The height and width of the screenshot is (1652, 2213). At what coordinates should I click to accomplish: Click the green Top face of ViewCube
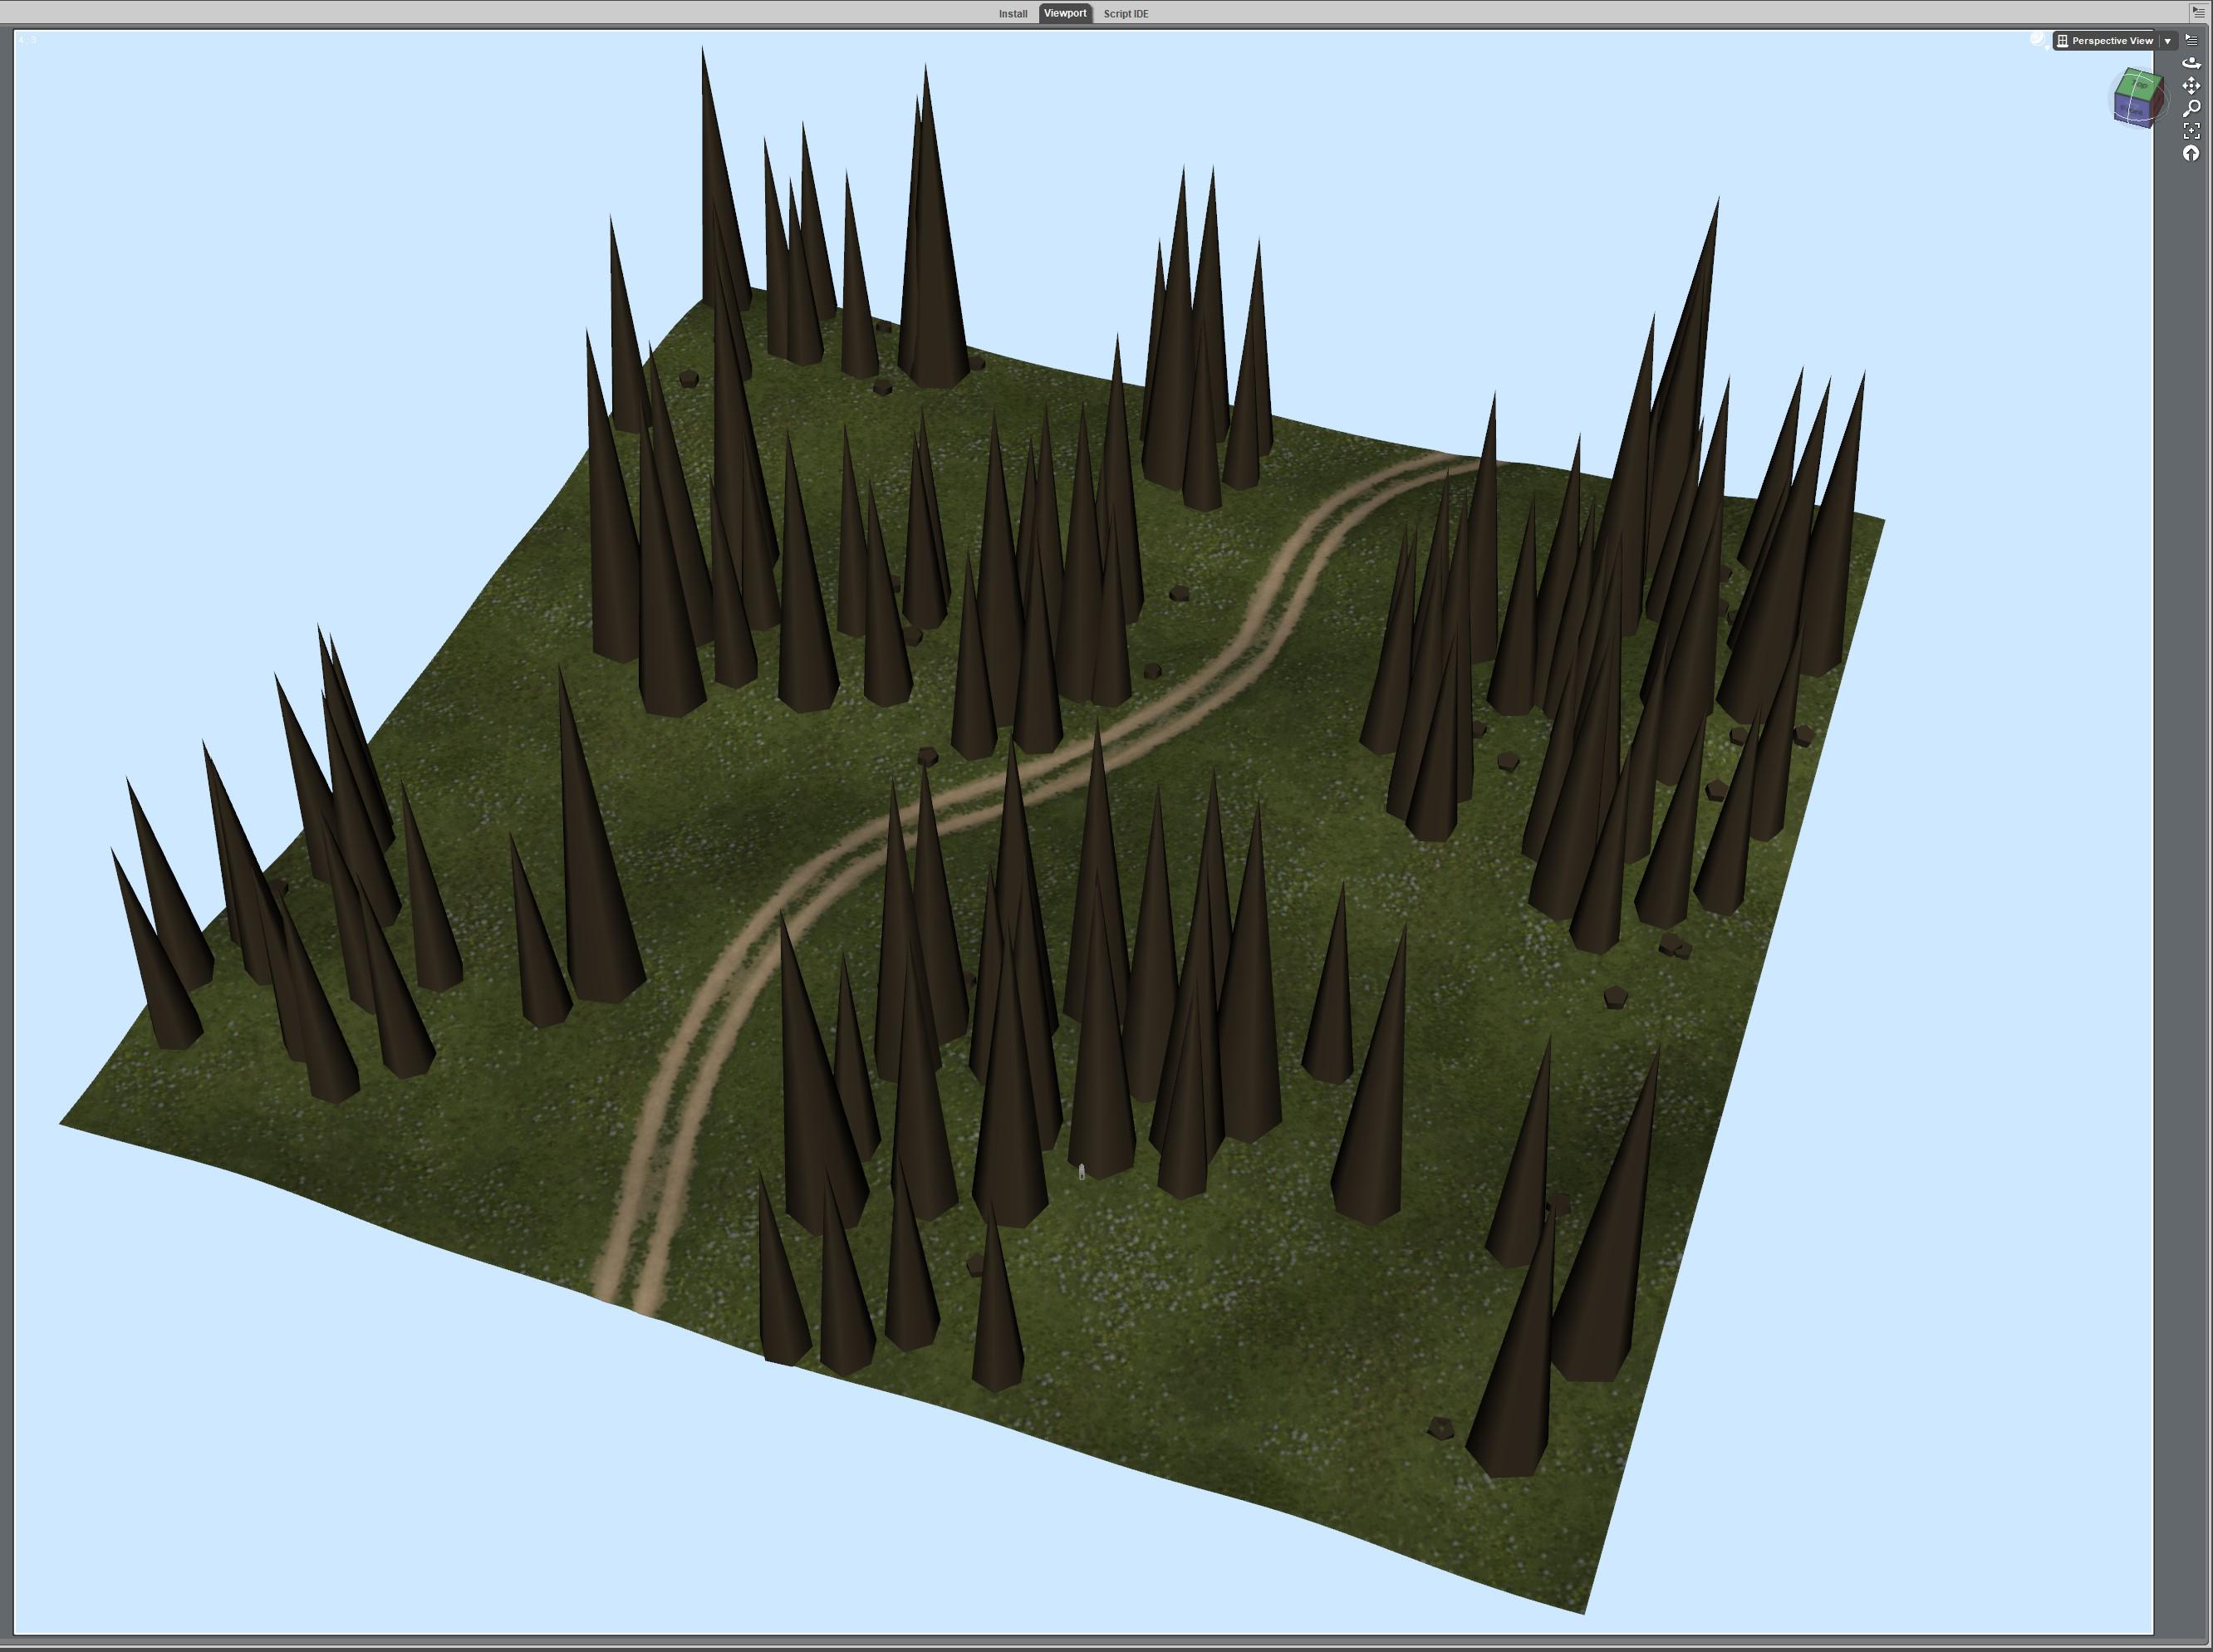tap(2140, 85)
